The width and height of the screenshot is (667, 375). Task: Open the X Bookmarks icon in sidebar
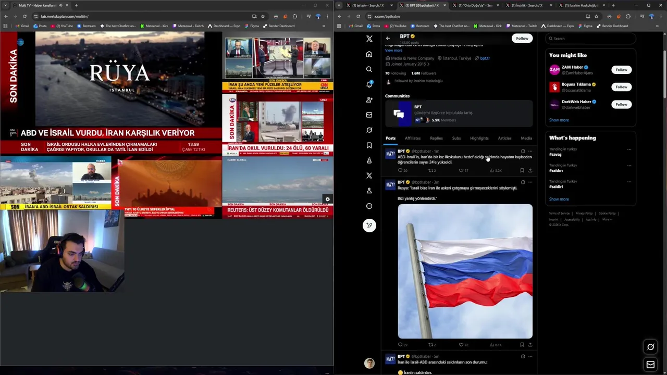(369, 145)
